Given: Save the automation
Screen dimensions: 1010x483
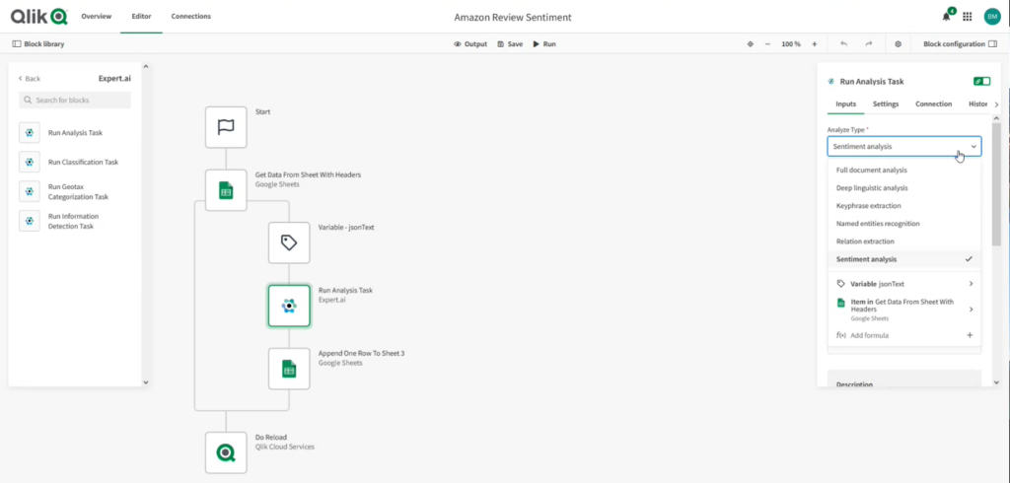Looking at the screenshot, I should click(510, 43).
